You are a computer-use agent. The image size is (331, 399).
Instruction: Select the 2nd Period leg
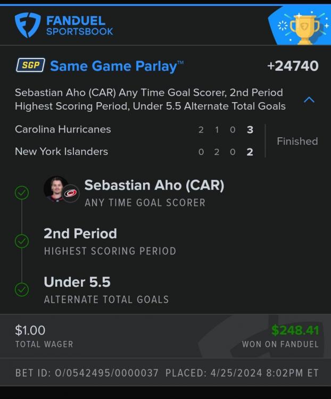click(x=80, y=234)
